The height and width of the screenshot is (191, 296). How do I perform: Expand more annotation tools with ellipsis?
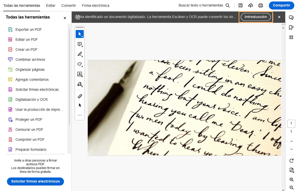[80, 115]
